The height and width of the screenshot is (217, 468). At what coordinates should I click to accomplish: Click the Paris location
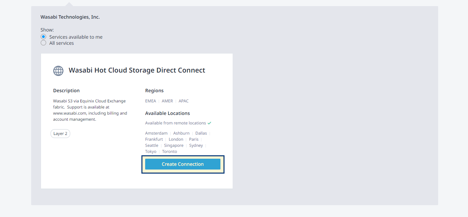point(194,139)
